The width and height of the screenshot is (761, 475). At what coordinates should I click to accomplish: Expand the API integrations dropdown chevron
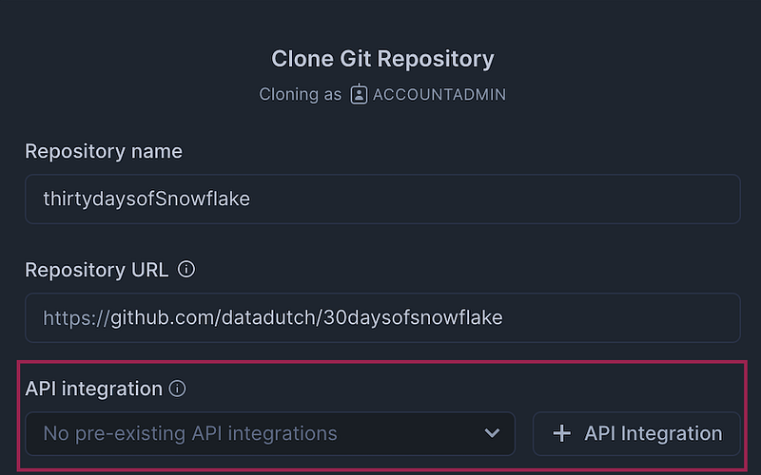click(x=492, y=433)
